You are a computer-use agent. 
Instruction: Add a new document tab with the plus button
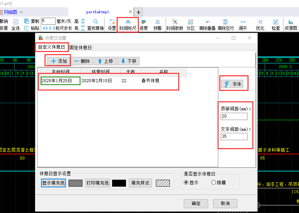(x=139, y=12)
